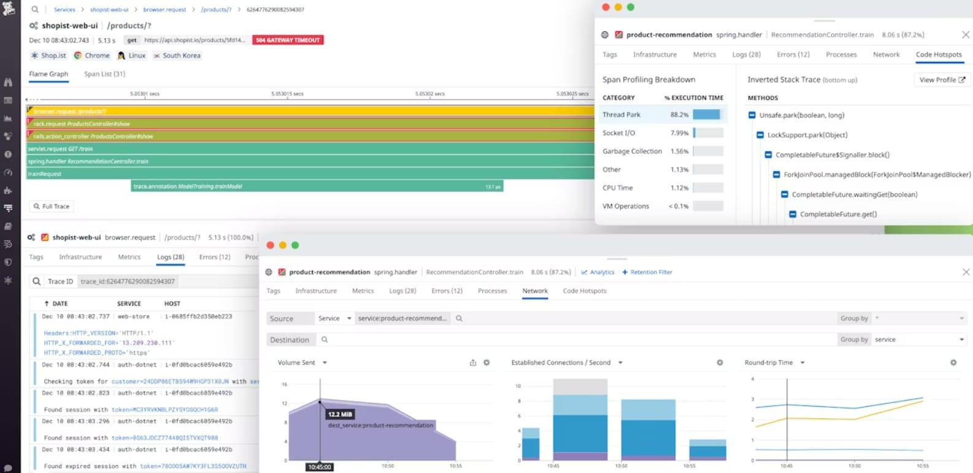Click share icon on Volume Sent chart
The image size is (973, 473).
point(473,363)
